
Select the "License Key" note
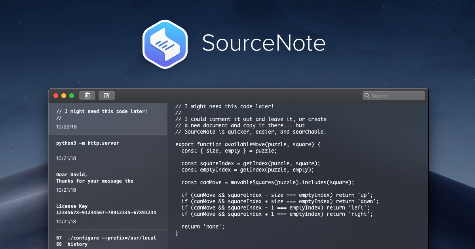click(108, 213)
